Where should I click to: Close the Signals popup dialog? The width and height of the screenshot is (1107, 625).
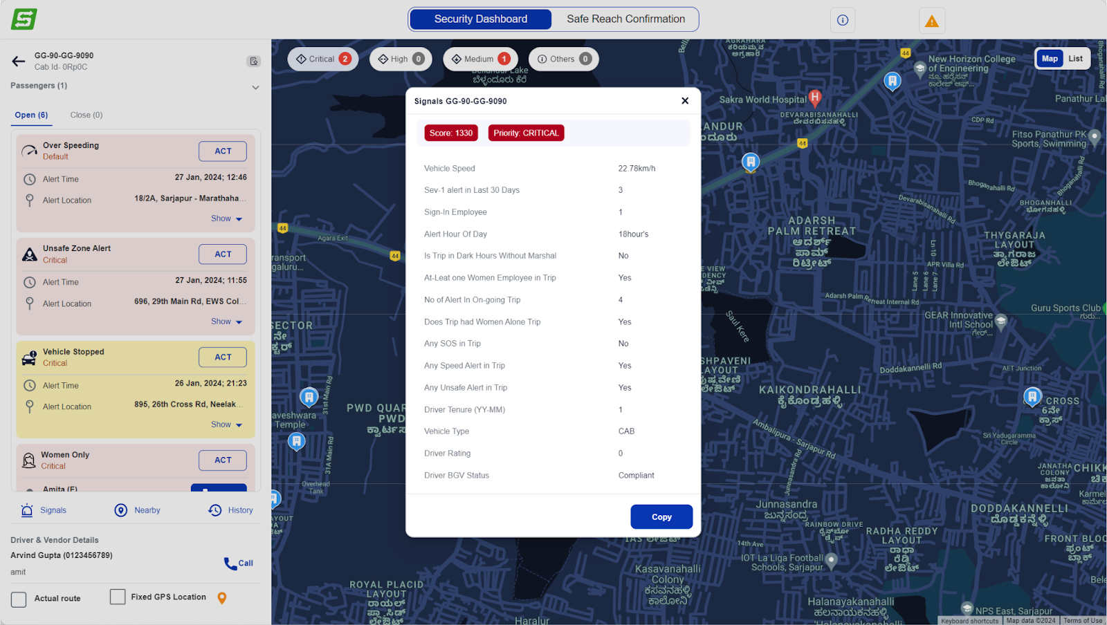tap(684, 101)
